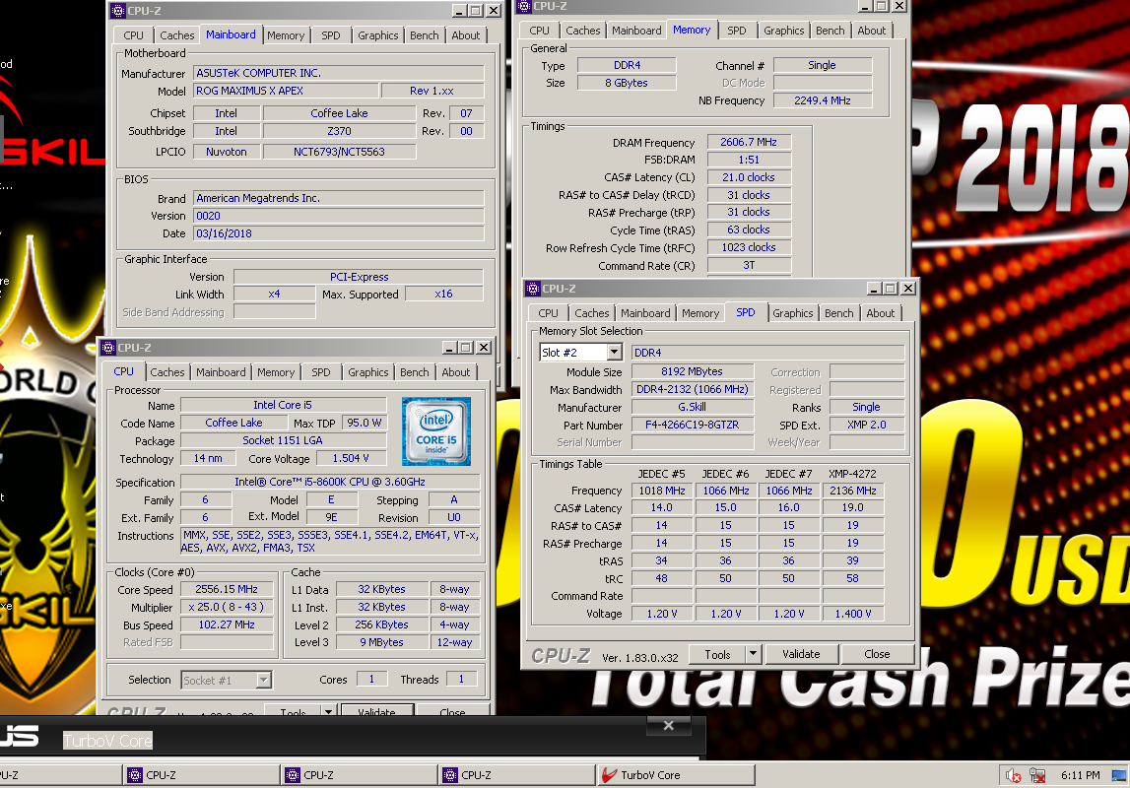The width and height of the screenshot is (1130, 788).
Task: Open About tab in Memory window
Action: coord(871,31)
